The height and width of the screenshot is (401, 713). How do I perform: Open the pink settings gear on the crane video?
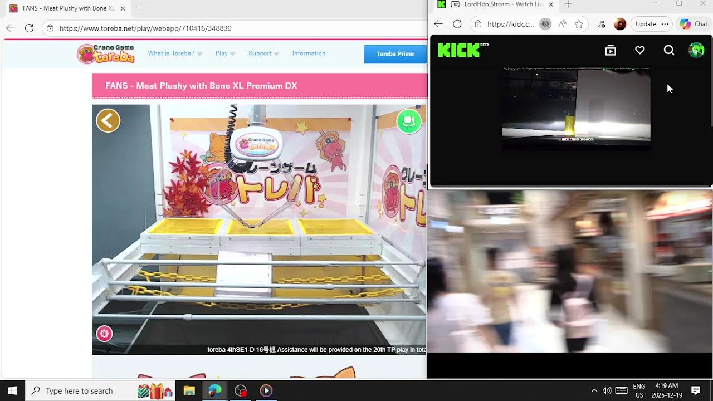pos(104,334)
